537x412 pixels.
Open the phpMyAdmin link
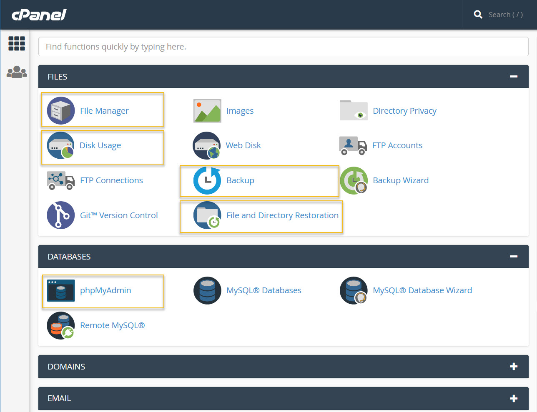click(x=105, y=290)
